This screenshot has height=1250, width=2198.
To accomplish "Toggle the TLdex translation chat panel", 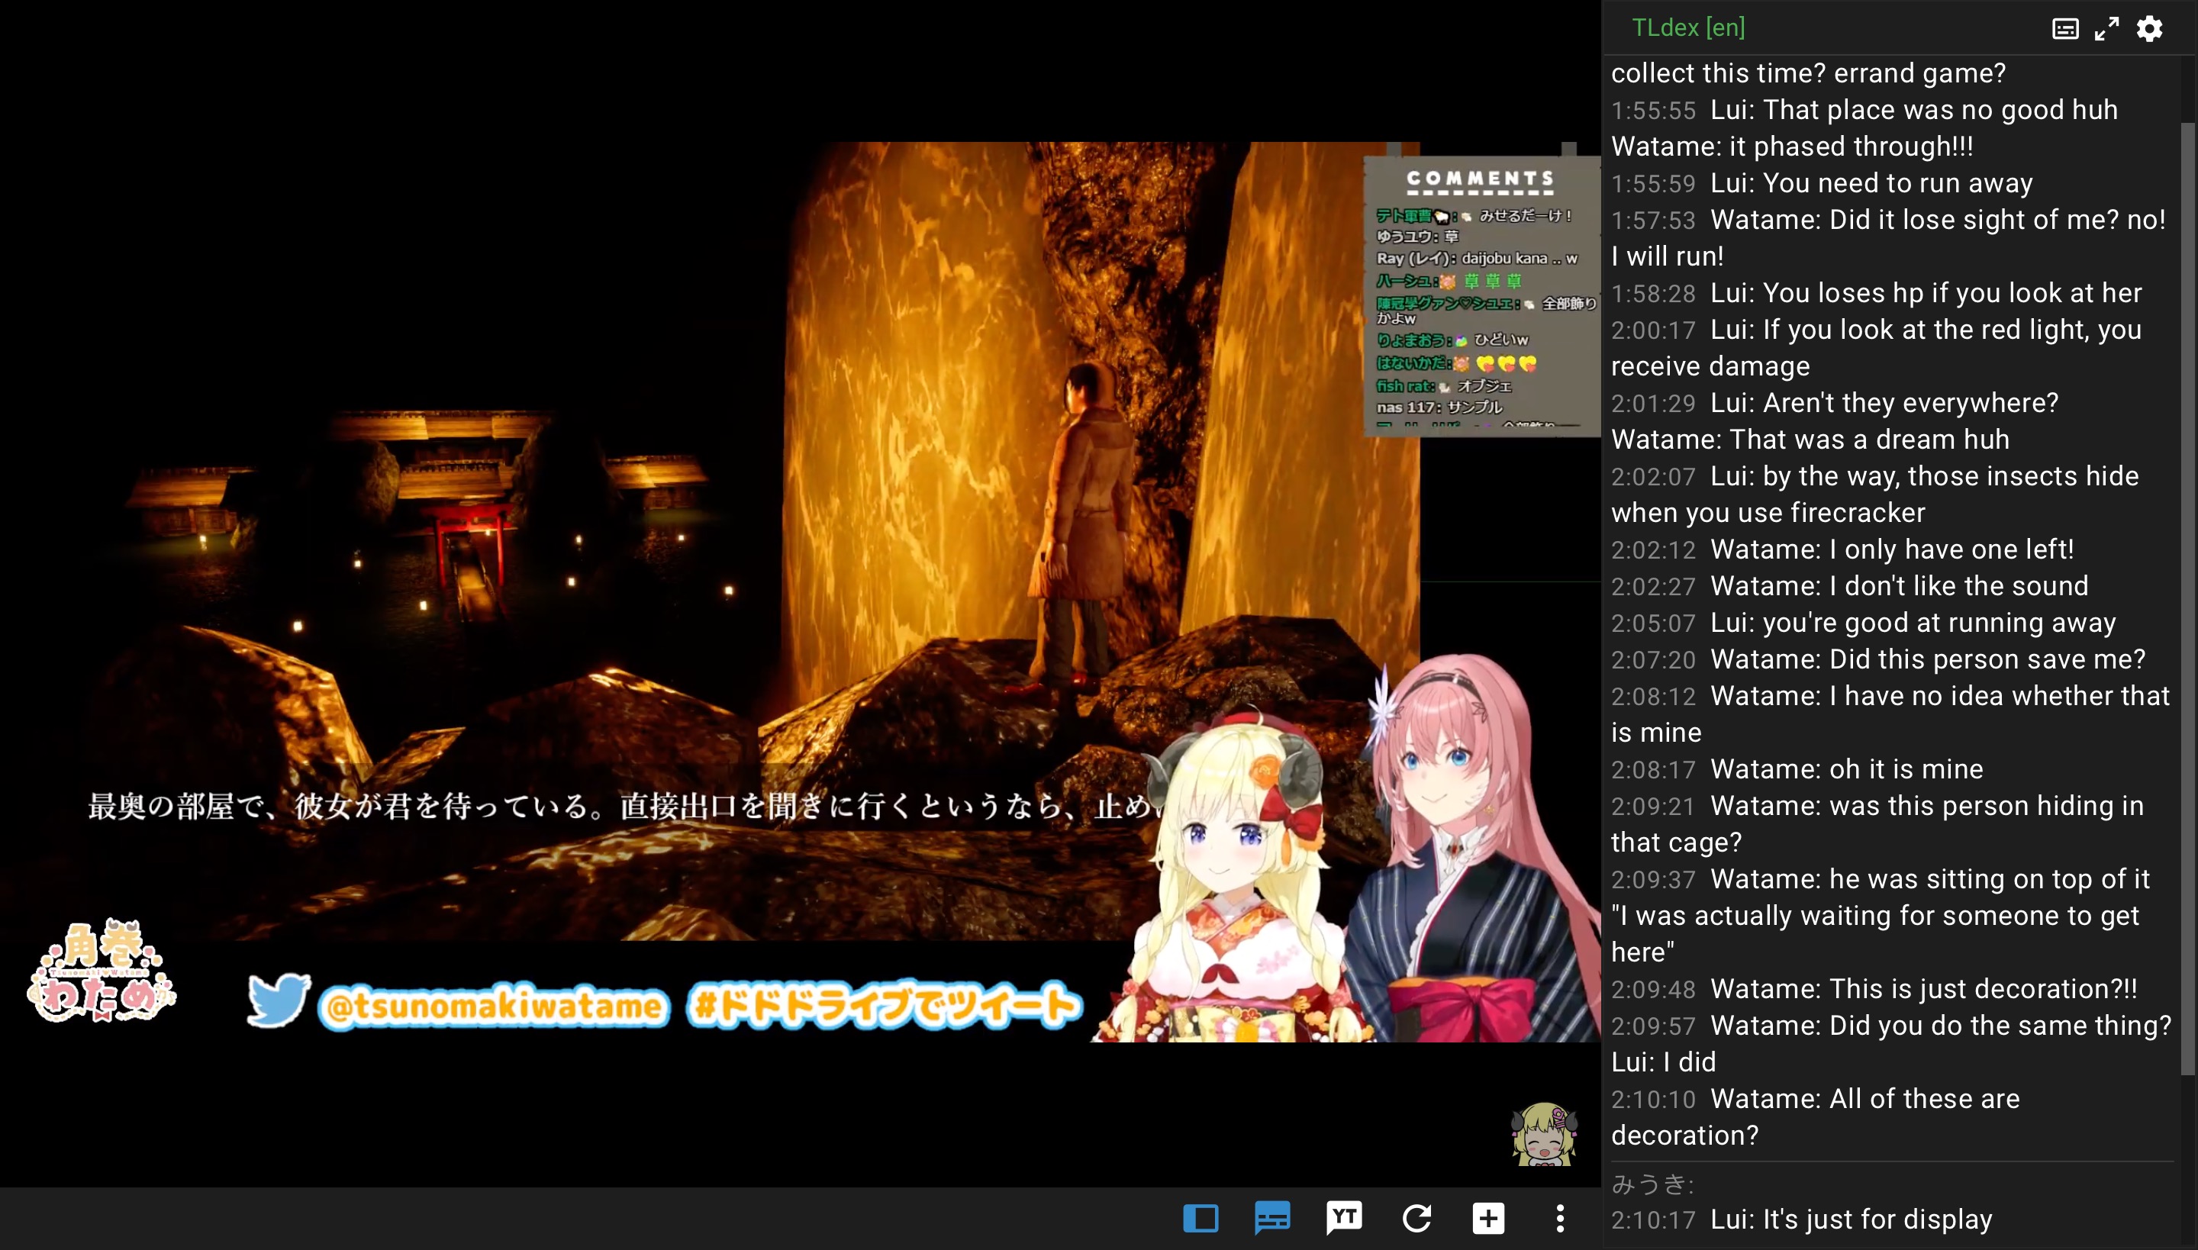I will point(1271,1217).
